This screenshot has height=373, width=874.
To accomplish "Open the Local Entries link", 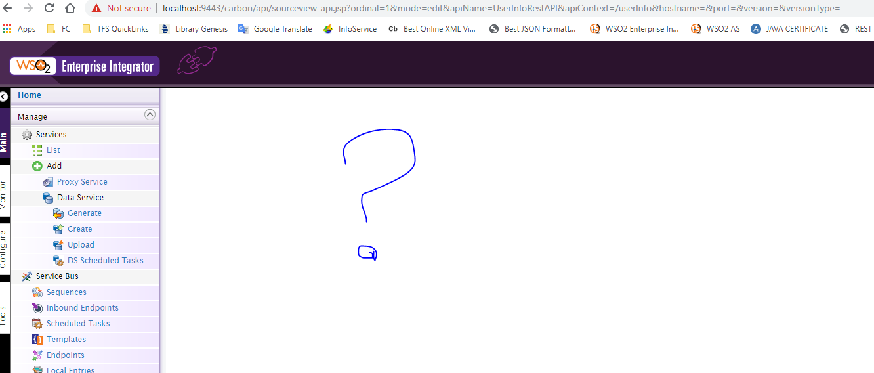I will (71, 370).
